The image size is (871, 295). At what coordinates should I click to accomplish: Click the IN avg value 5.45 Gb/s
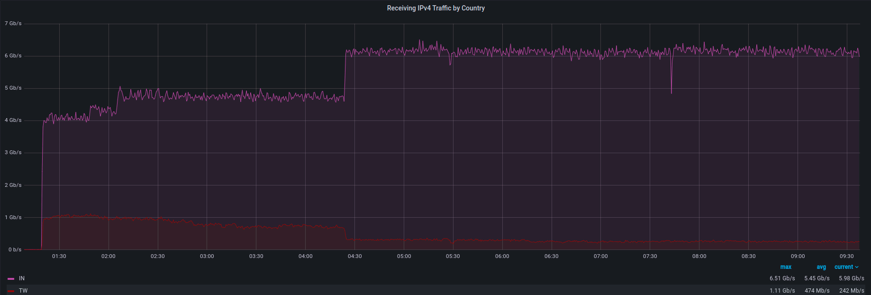pos(817,278)
